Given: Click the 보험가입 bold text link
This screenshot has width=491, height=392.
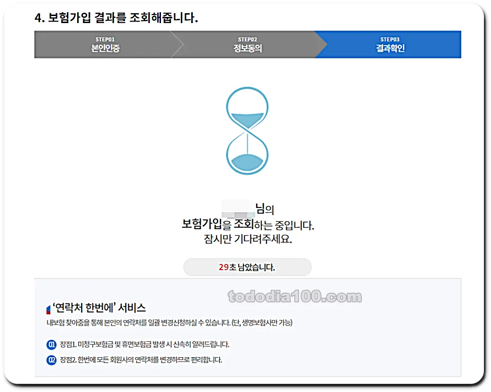Looking at the screenshot, I should point(201,225).
